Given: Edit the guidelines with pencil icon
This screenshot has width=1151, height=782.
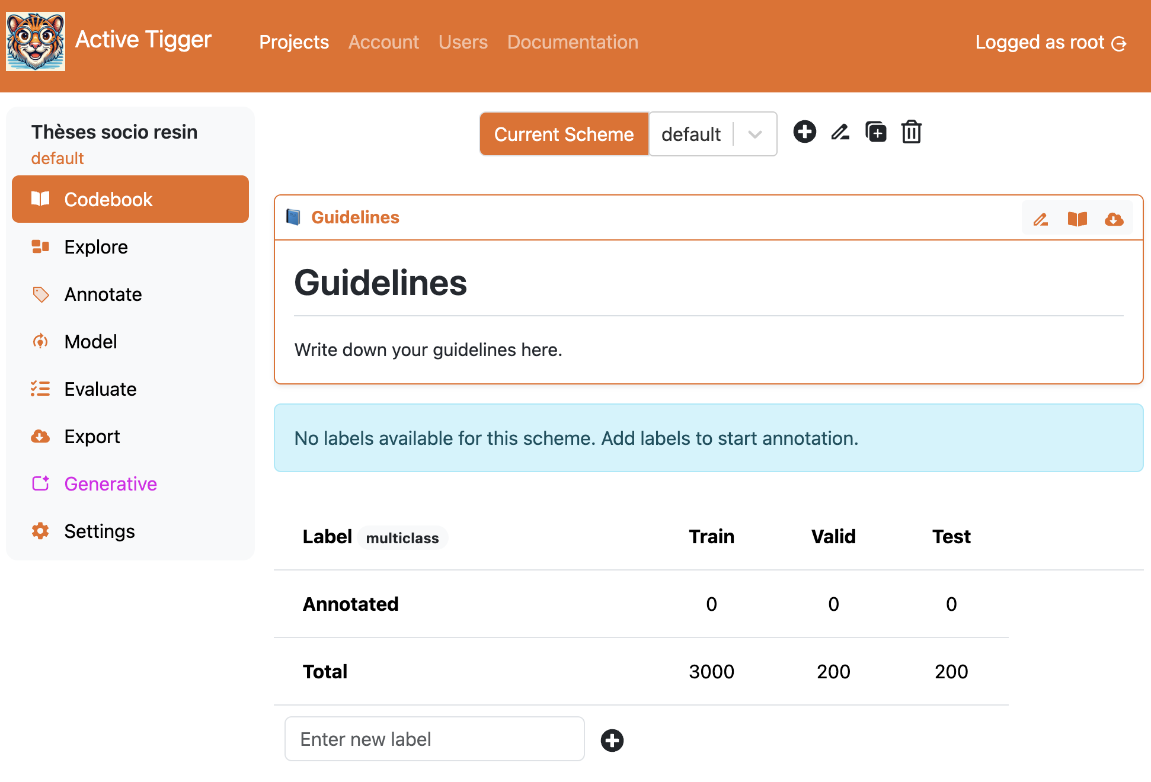Looking at the screenshot, I should tap(1040, 219).
